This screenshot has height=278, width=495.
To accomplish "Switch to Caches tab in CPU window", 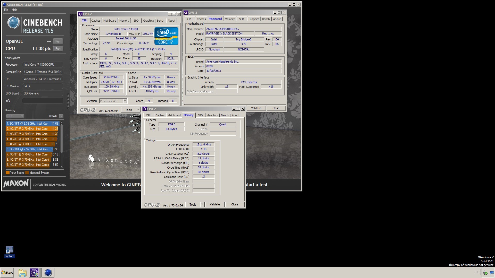I will click(96, 21).
